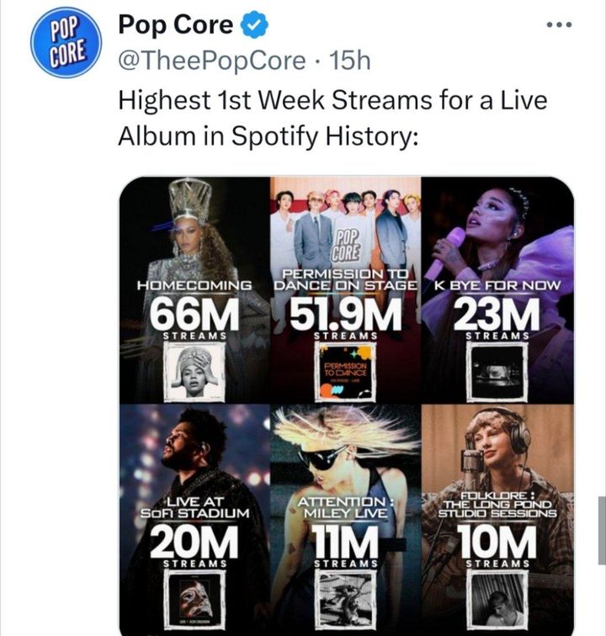
Task: Click the 15h post timestamp
Action: click(349, 61)
